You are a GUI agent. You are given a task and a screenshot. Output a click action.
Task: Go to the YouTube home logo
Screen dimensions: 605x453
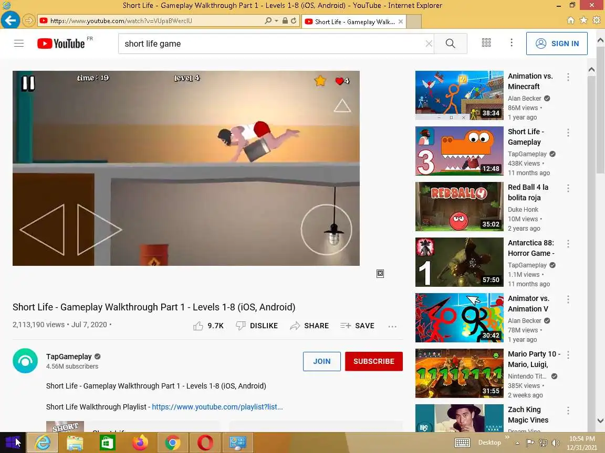[61, 44]
